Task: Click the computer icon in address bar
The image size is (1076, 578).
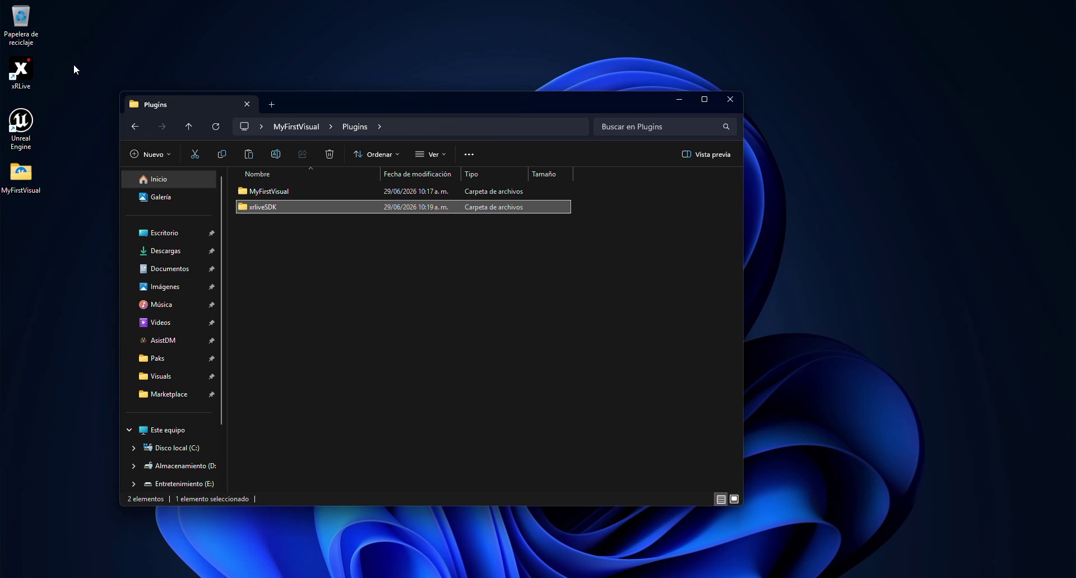Action: (244, 127)
